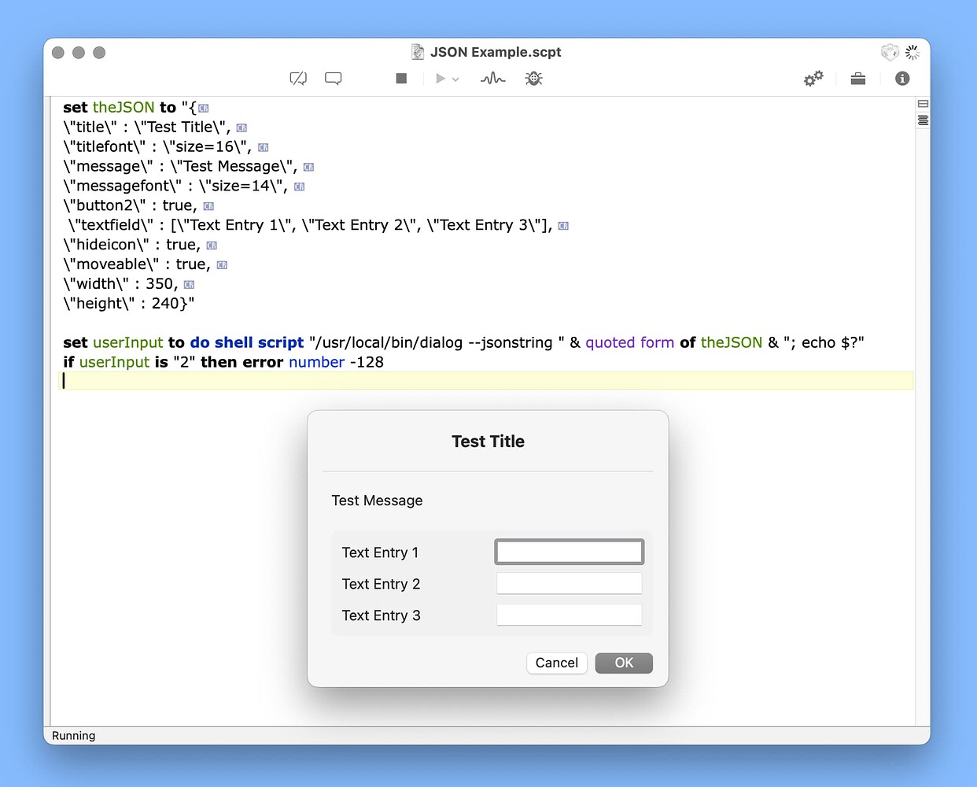Open the script library toolbox icon

tap(858, 78)
